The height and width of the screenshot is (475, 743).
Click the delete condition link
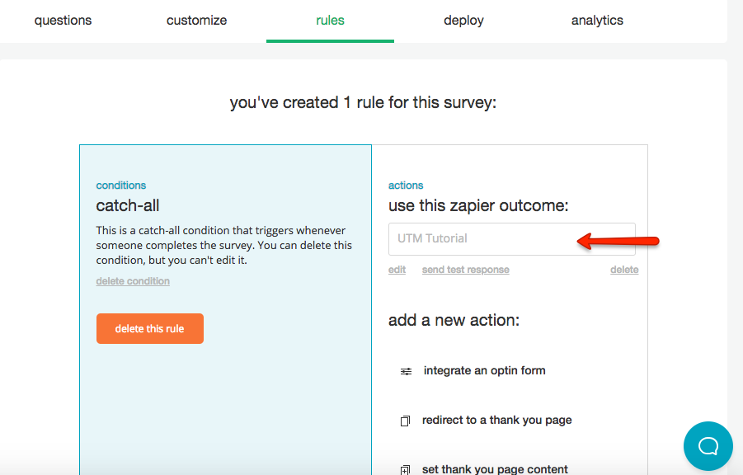133,281
